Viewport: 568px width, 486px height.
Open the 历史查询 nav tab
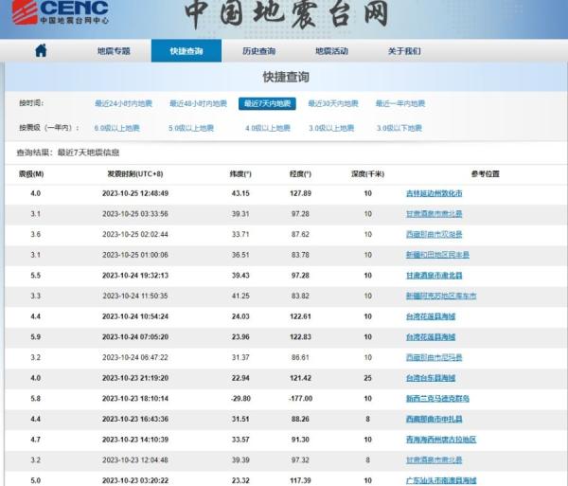259,51
